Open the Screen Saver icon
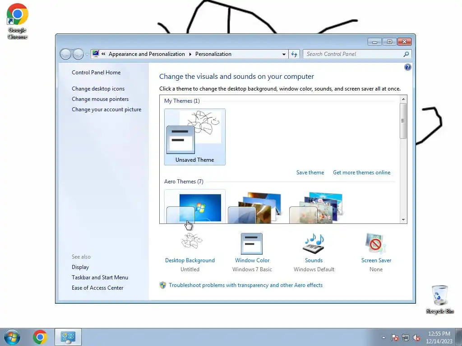Image resolution: width=462 pixels, height=346 pixels. (x=375, y=244)
